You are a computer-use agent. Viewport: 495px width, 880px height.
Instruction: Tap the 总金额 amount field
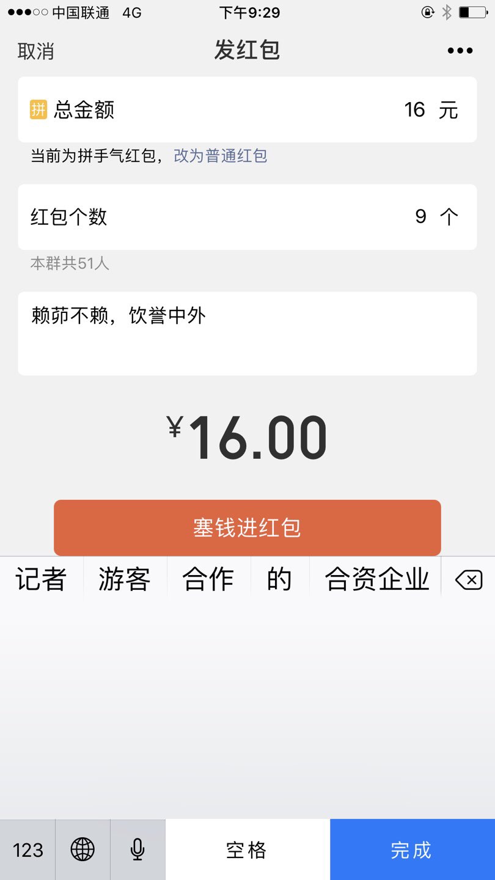[x=248, y=110]
